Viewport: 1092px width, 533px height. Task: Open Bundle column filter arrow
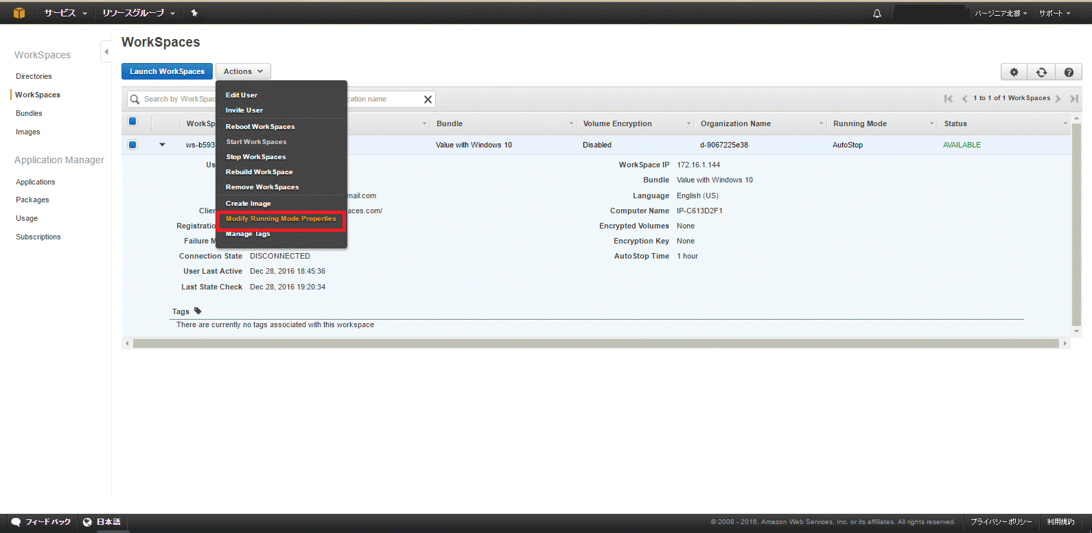(571, 123)
